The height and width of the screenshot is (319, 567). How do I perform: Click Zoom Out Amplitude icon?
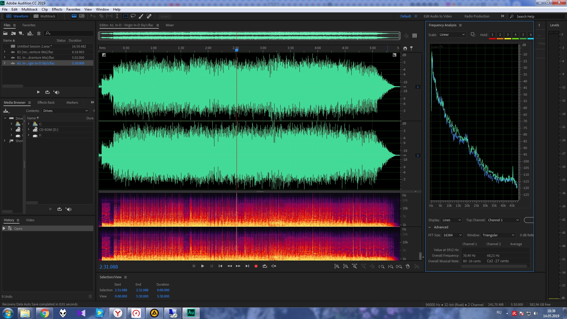tap(346, 266)
